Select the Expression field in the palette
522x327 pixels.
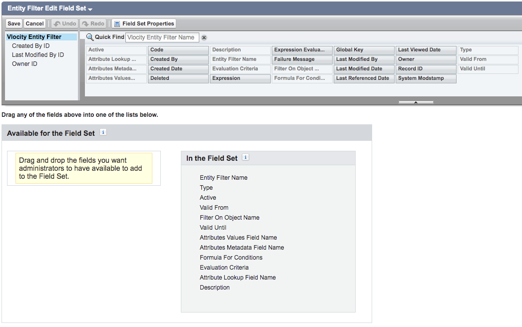point(240,78)
